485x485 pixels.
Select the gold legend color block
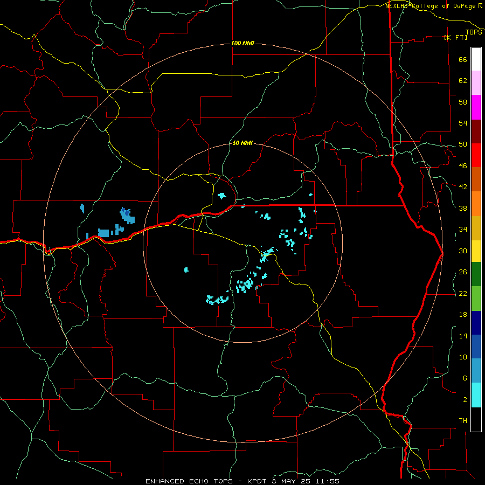click(476, 228)
